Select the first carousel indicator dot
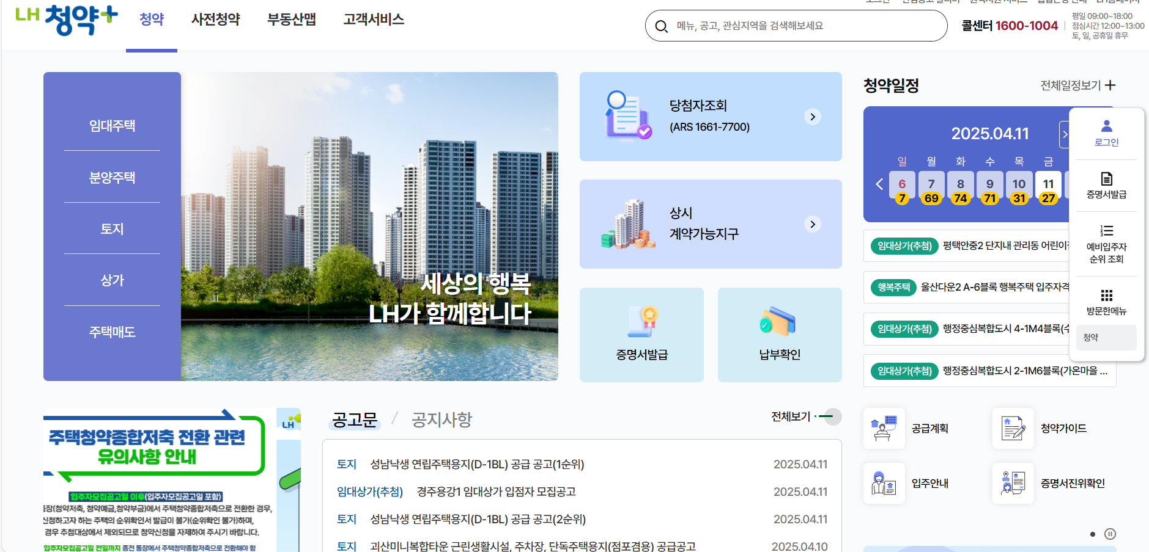The height and width of the screenshot is (552, 1149). (x=1093, y=534)
